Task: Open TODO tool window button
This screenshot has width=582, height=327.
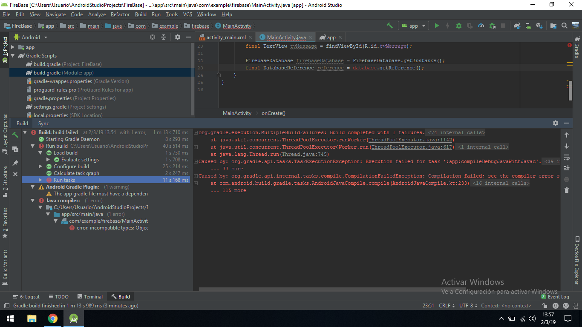Action: pyautogui.click(x=58, y=297)
